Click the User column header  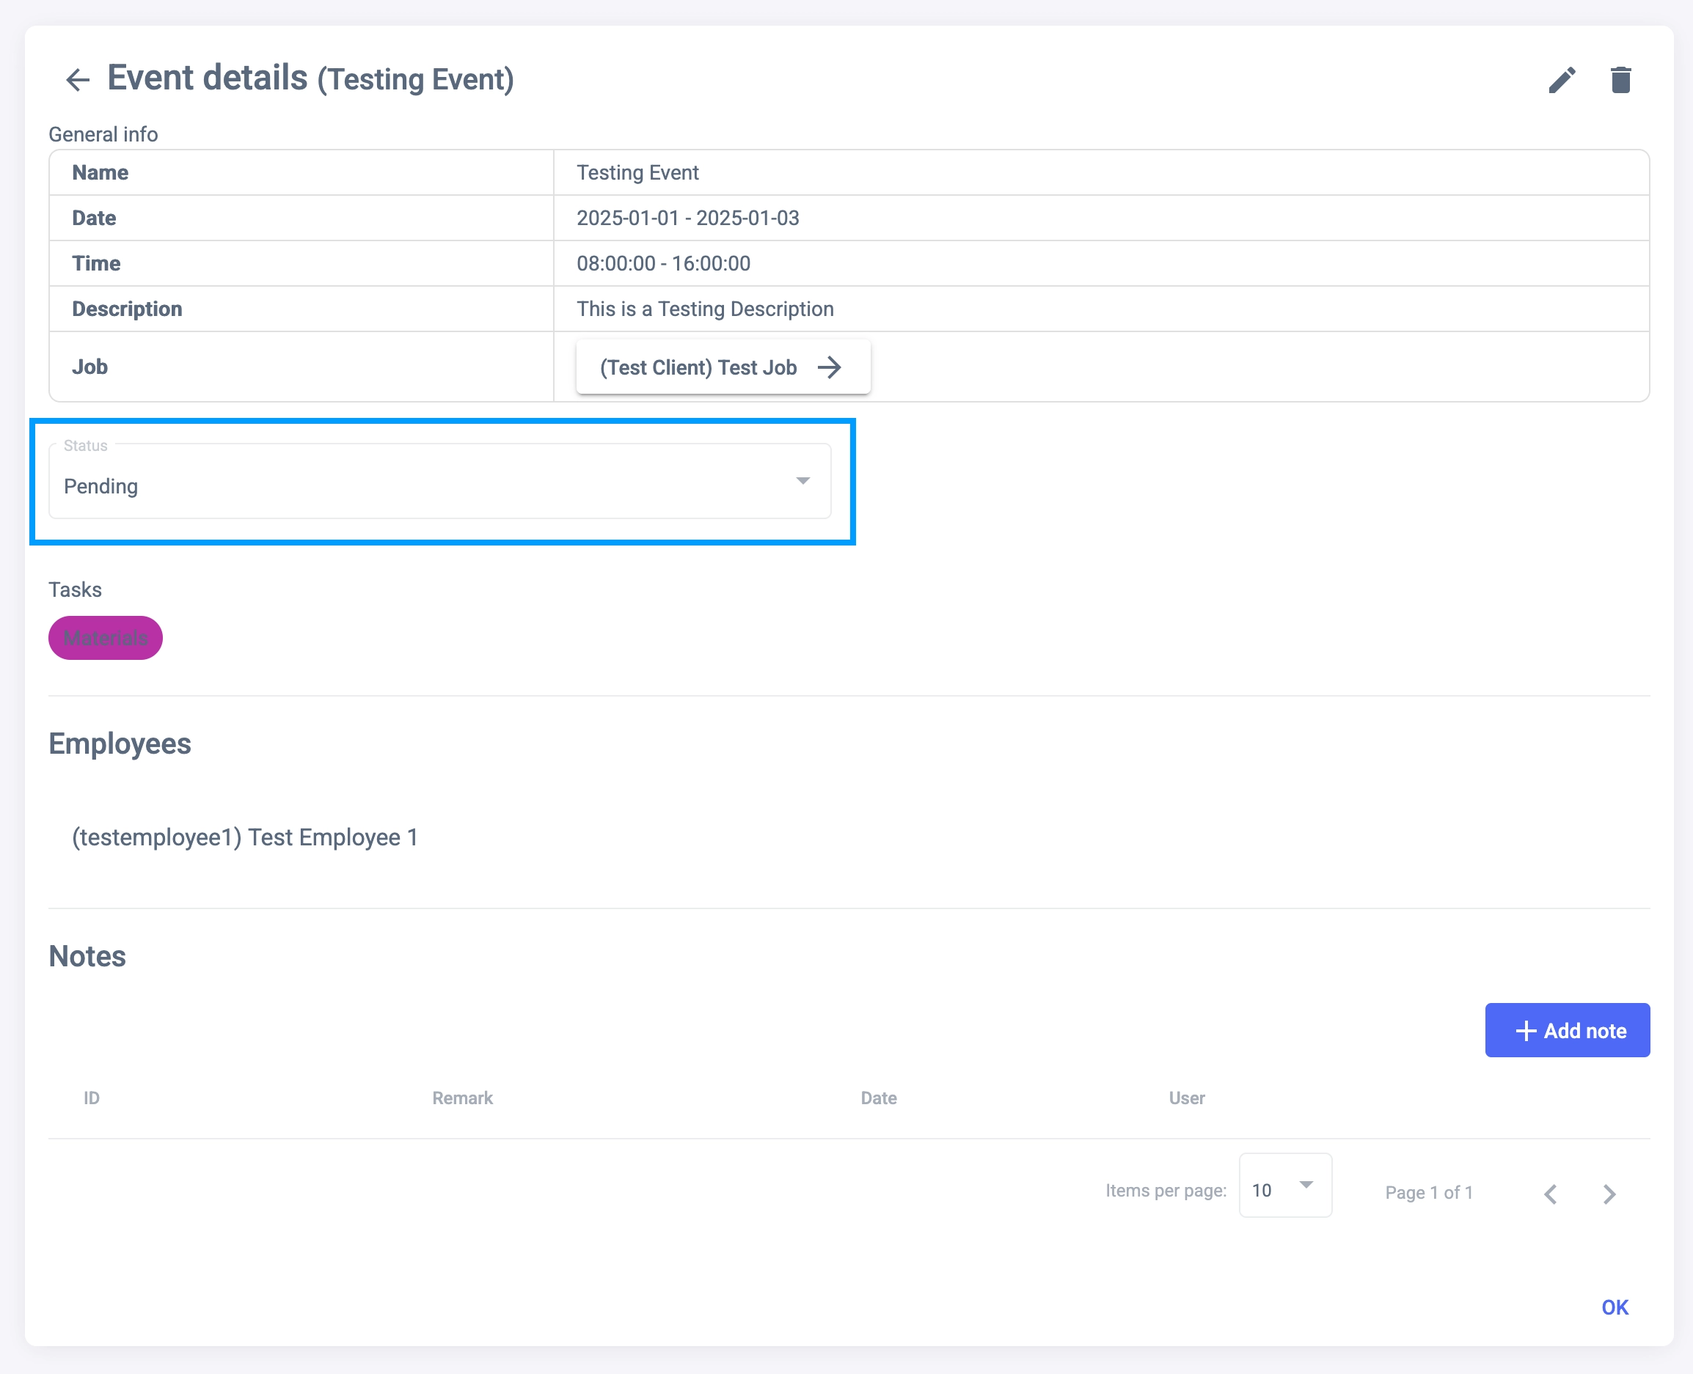point(1186,1098)
